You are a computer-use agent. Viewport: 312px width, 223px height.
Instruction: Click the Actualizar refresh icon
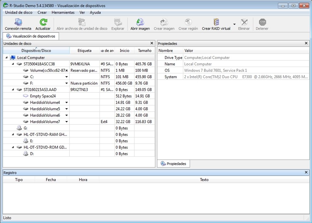[x=43, y=22]
